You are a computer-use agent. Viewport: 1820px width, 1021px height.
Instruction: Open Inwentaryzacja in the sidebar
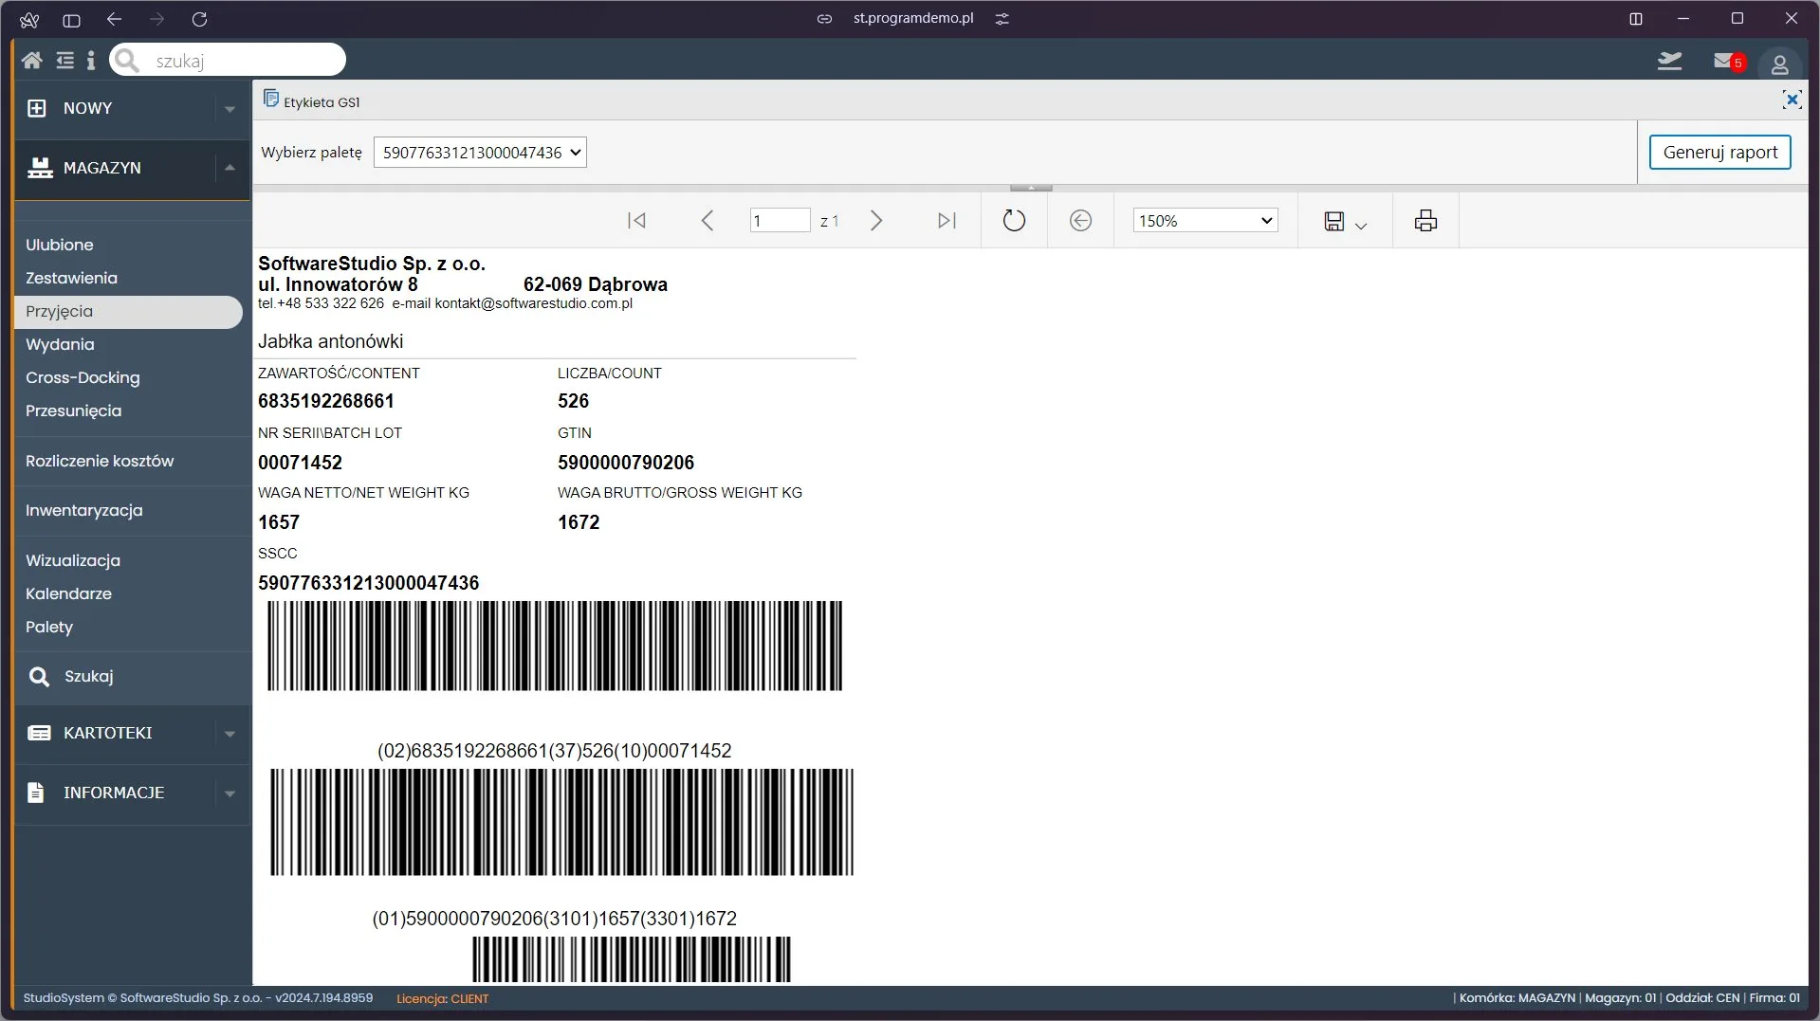84,510
